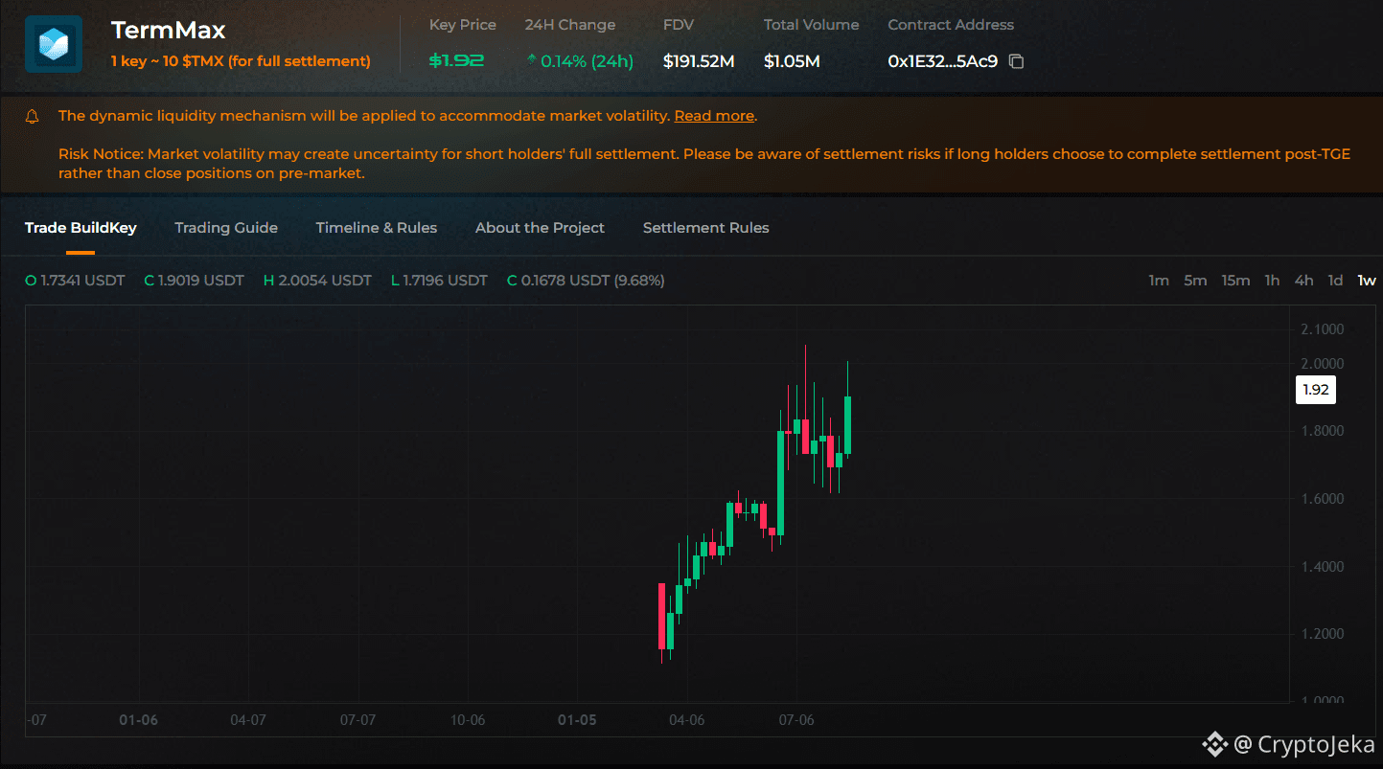Screen dimensions: 1383x769
Task: Click the contract address 0x1E32...5Ac9
Action: tap(943, 61)
